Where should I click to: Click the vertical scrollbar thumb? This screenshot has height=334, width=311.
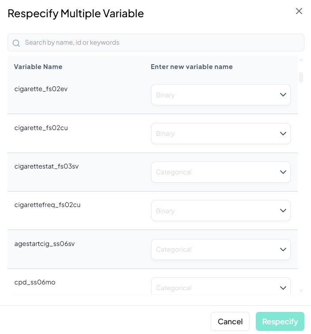click(301, 77)
